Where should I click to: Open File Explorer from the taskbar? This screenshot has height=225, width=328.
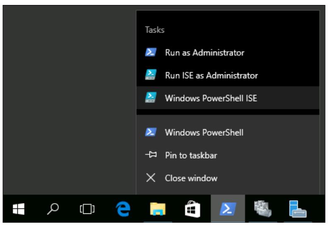point(158,209)
